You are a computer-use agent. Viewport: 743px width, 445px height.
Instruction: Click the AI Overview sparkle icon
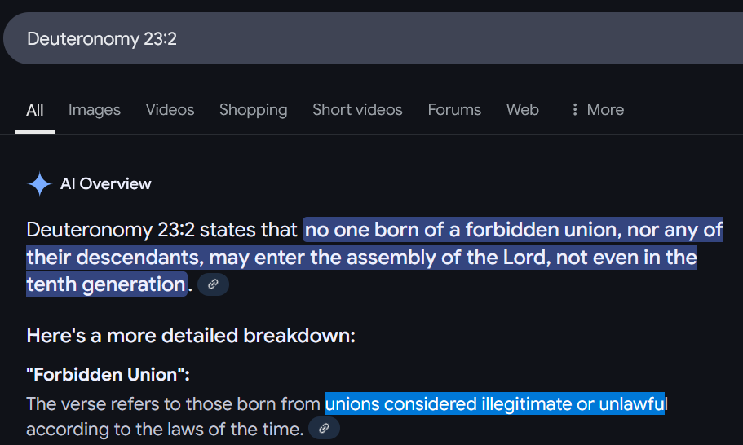point(39,183)
